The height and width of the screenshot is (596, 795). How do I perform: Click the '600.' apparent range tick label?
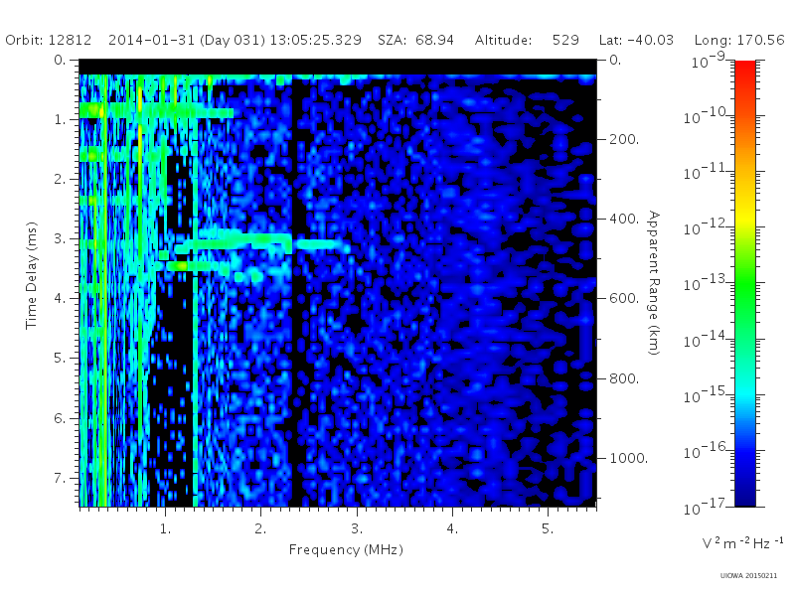pos(624,299)
